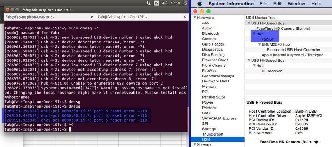Zoom System Information with green button

click(x=209, y=11)
